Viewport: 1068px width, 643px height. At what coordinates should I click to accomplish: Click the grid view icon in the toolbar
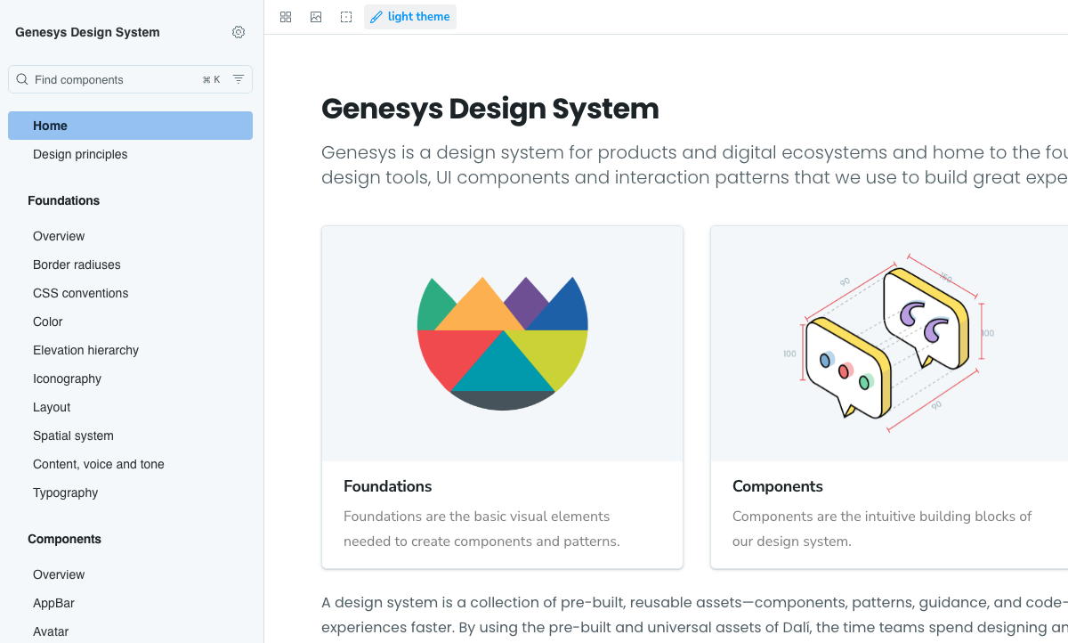285,16
